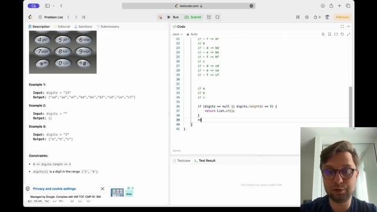
Task: Open the user profile avatar
Action: click(x=328, y=17)
